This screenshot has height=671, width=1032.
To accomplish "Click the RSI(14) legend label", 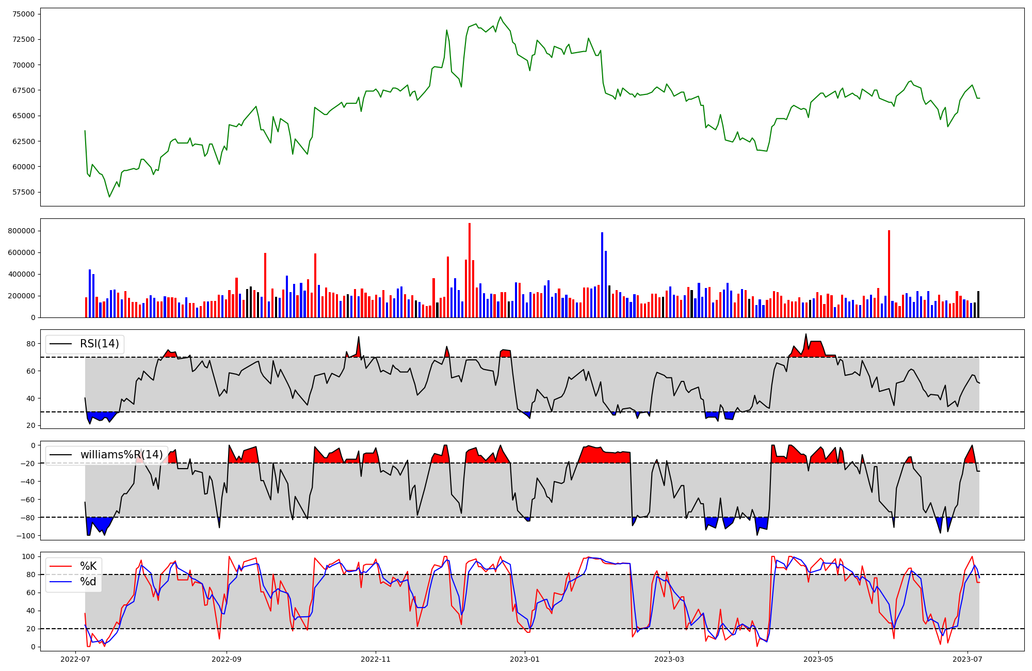I will tap(99, 344).
